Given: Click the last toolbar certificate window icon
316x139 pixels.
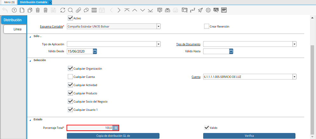Looking at the screenshot, I should [224, 10].
